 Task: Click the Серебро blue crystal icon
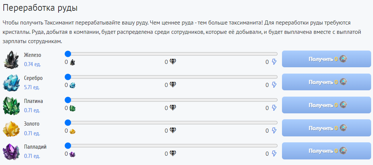(11, 82)
